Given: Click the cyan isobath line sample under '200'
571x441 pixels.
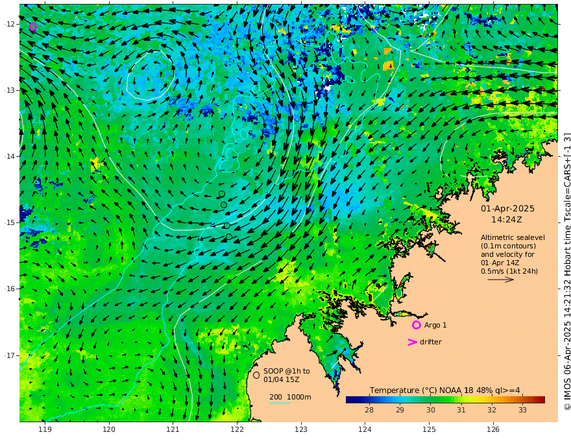Looking at the screenshot, I should click(280, 403).
